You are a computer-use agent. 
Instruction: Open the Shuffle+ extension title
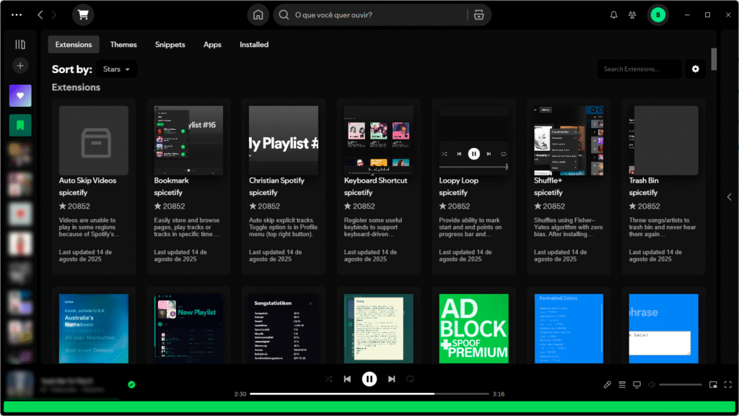pyautogui.click(x=548, y=181)
